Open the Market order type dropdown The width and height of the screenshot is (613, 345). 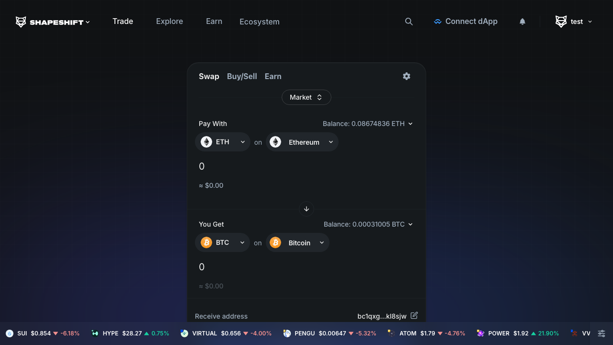point(306,97)
